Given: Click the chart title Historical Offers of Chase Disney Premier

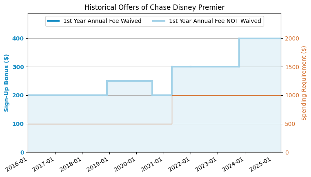Looking at the screenshot, I should [x=154, y=7].
